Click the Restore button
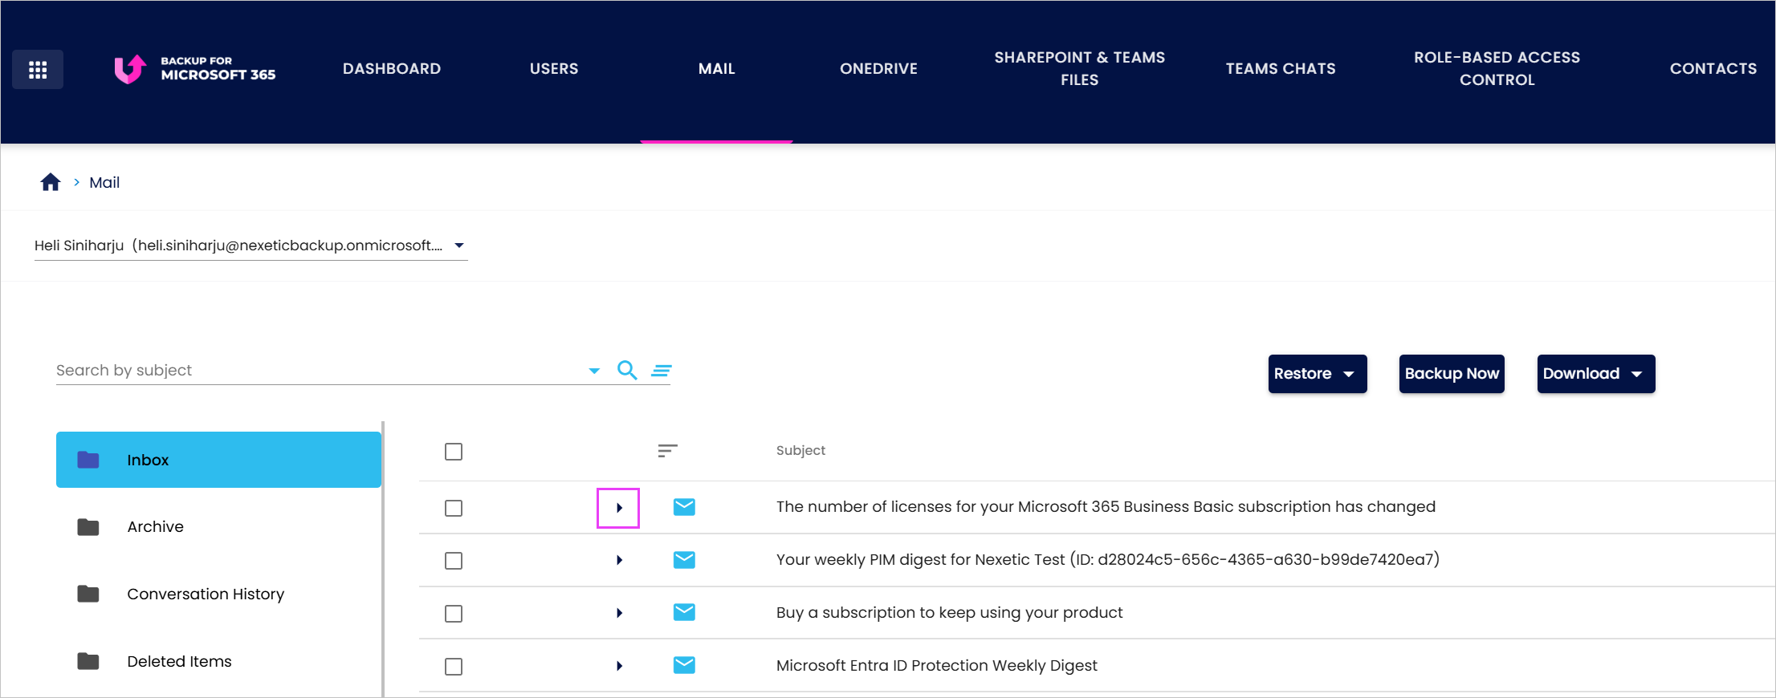 click(1318, 374)
